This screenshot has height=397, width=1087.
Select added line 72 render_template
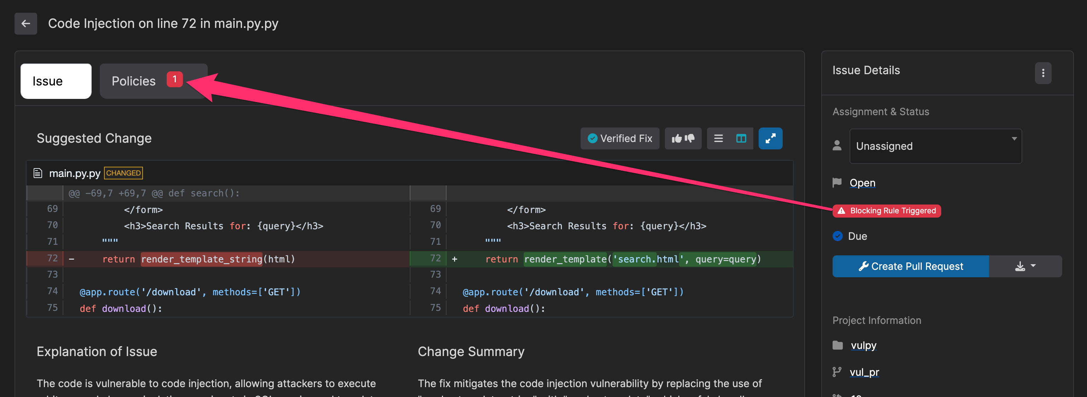(601, 259)
